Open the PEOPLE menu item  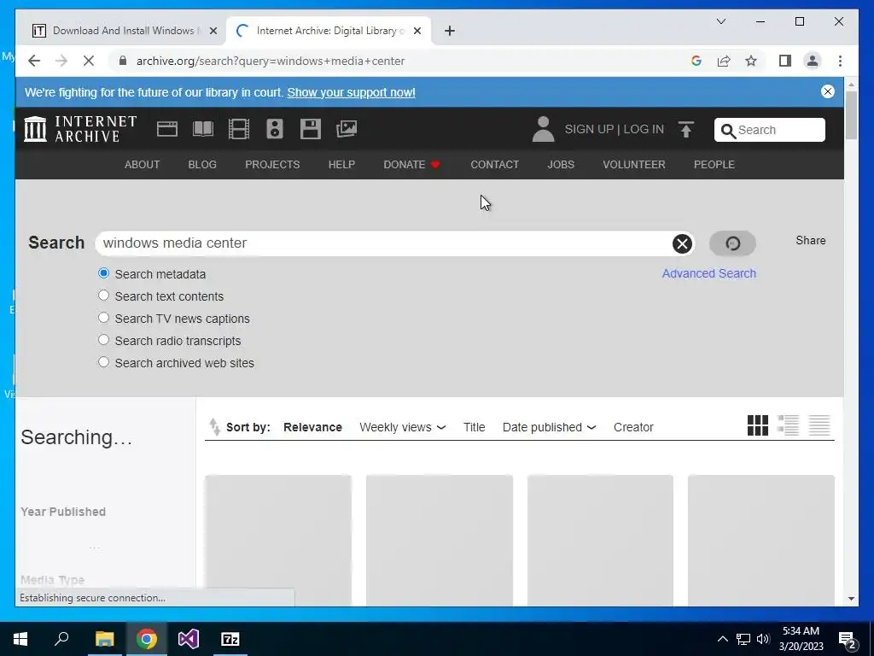click(x=714, y=165)
